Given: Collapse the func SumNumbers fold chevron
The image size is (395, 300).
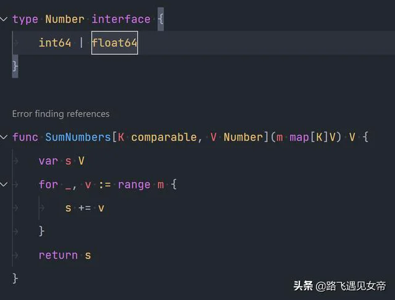Looking at the screenshot, I should coord(4,137).
